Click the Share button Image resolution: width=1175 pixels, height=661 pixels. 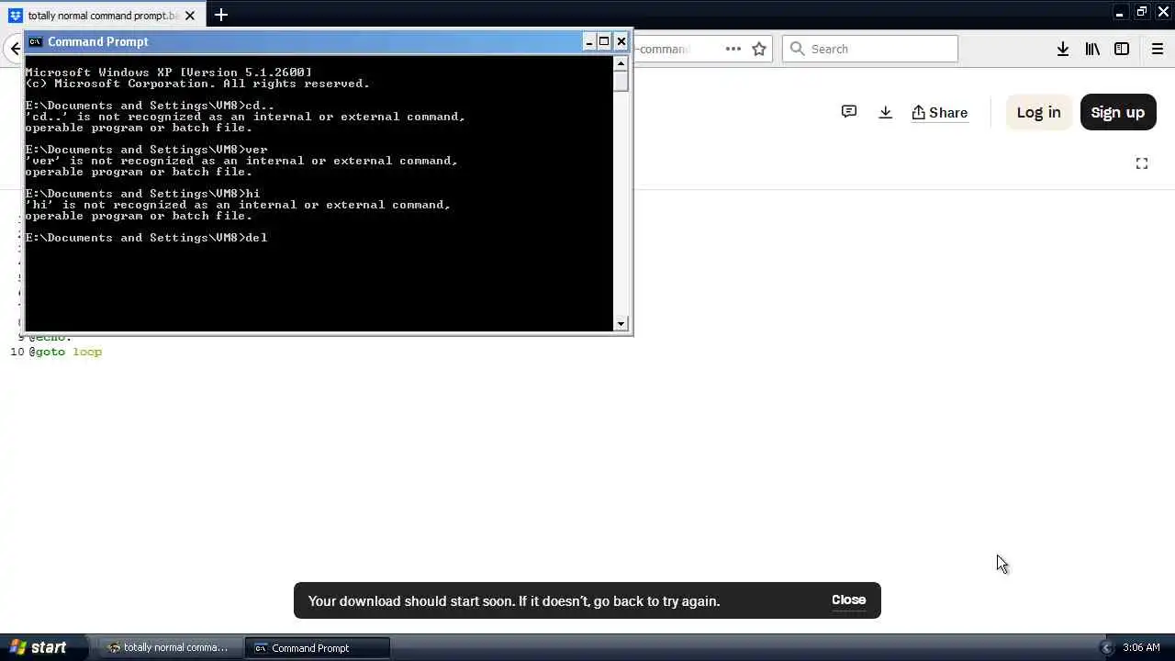[939, 112]
